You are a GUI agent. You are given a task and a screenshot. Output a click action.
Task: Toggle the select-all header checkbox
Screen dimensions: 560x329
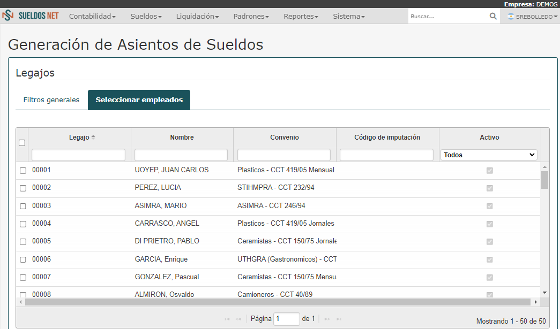pos(22,143)
